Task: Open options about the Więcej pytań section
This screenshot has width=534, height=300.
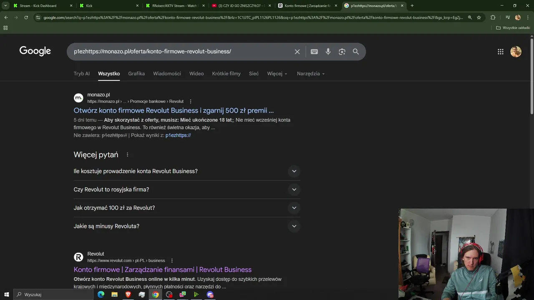Action: pyautogui.click(x=127, y=155)
